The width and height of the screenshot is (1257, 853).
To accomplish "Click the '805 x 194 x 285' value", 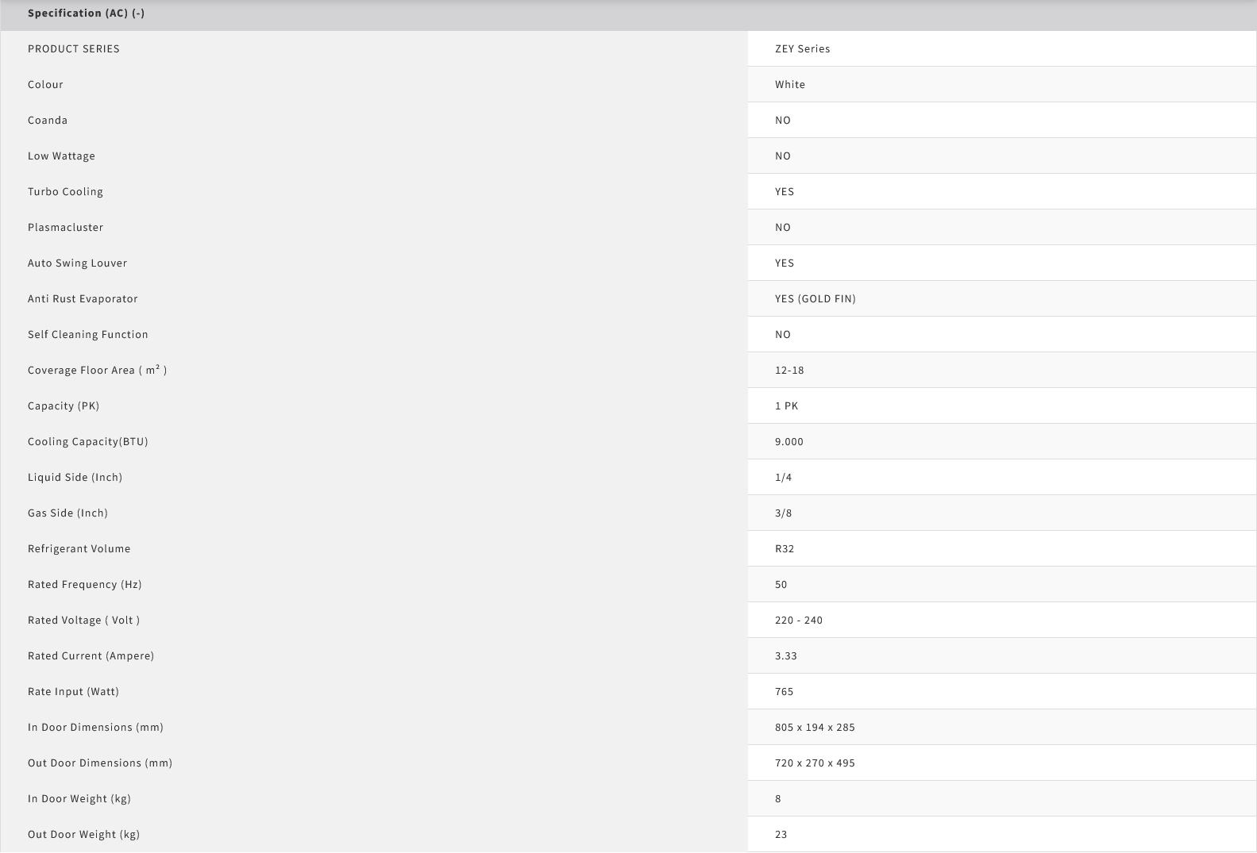I will click(x=815, y=727).
